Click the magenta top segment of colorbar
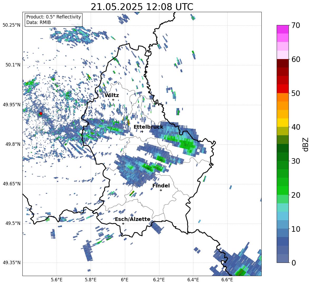The height and width of the screenshot is (285, 312). click(282, 29)
